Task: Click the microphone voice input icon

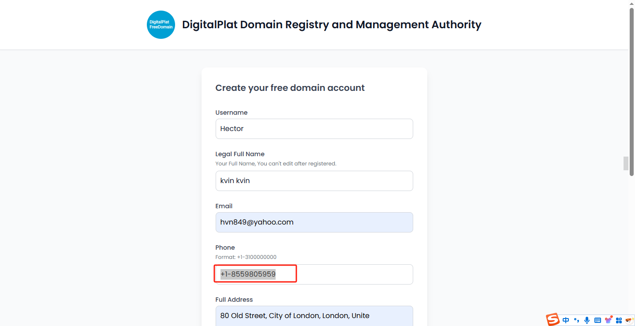Action: [x=587, y=320]
